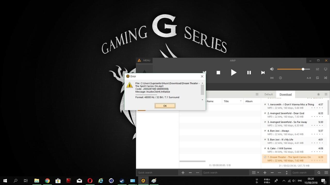Select track 5. Bon Jovi - It's My Life
330x185 pixels.
(294, 141)
